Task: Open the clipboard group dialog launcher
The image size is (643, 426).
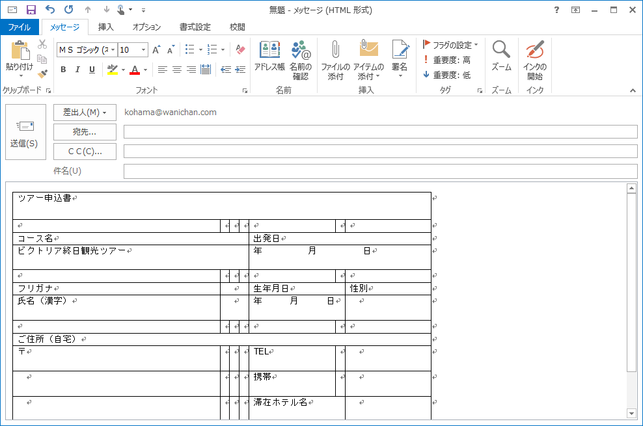Action: click(48, 90)
